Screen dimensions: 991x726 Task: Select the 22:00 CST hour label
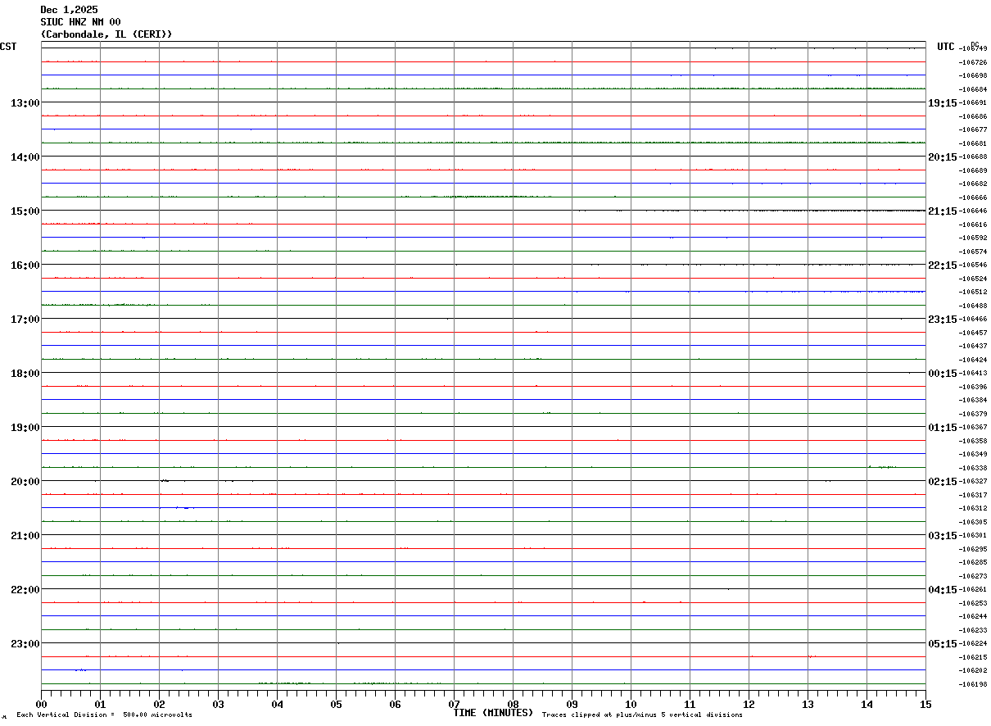[25, 589]
